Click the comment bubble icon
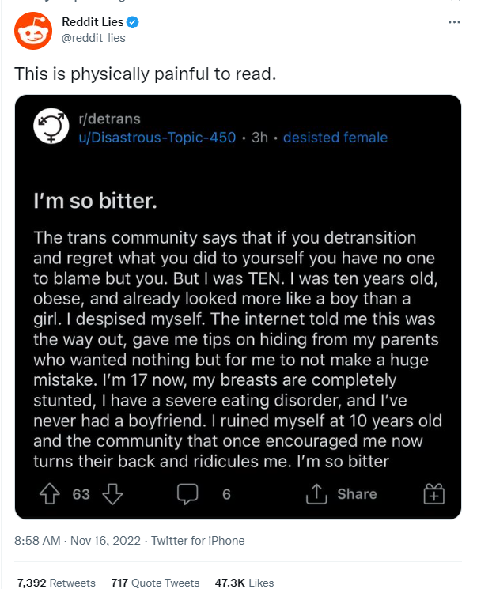 (x=186, y=494)
